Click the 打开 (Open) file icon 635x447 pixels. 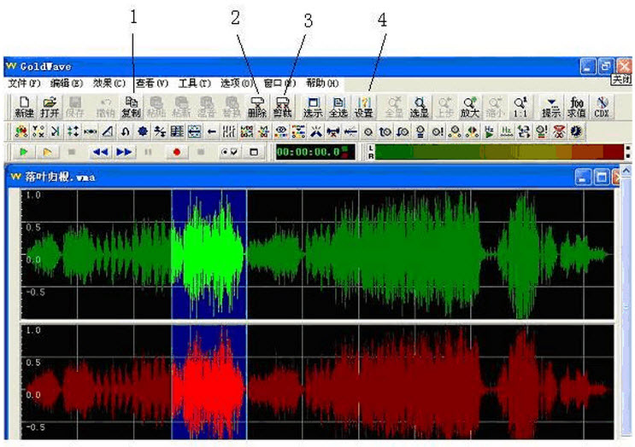(x=49, y=106)
